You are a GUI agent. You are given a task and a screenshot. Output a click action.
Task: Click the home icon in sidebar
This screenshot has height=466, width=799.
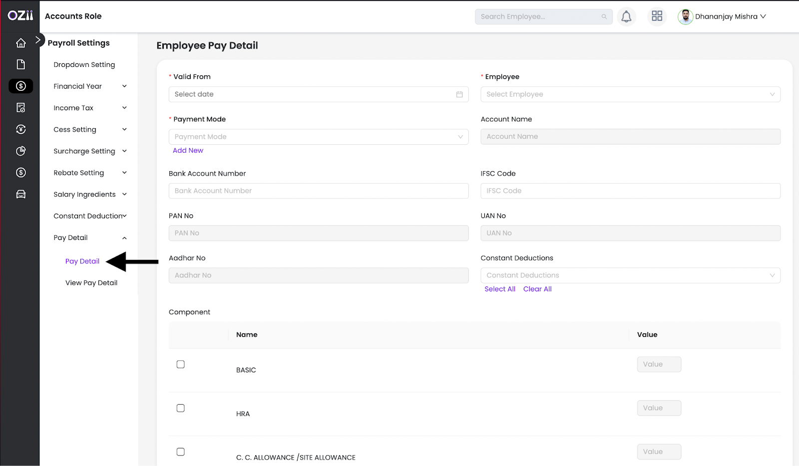click(20, 43)
